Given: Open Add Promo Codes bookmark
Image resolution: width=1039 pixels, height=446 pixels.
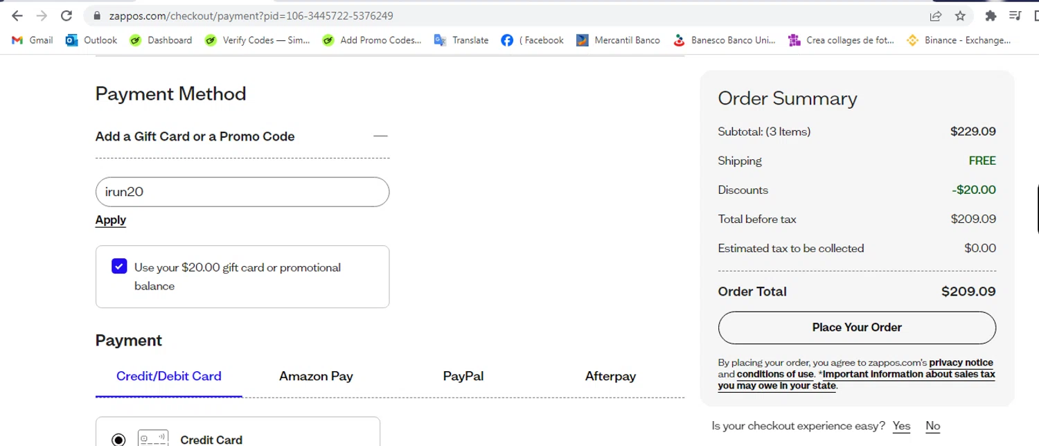Looking at the screenshot, I should [372, 40].
